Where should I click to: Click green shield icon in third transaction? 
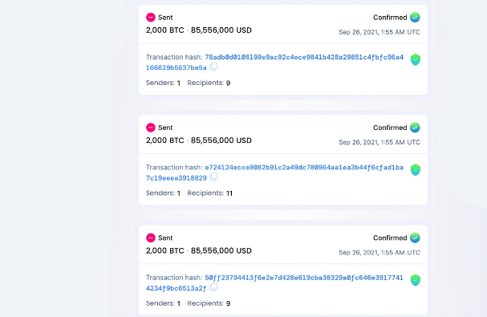pos(416,280)
